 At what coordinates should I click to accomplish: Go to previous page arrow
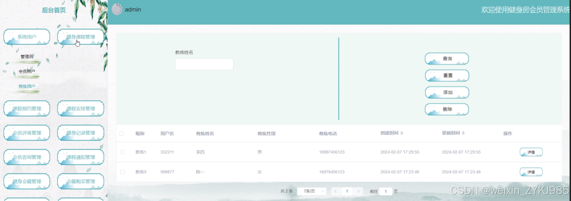336,191
